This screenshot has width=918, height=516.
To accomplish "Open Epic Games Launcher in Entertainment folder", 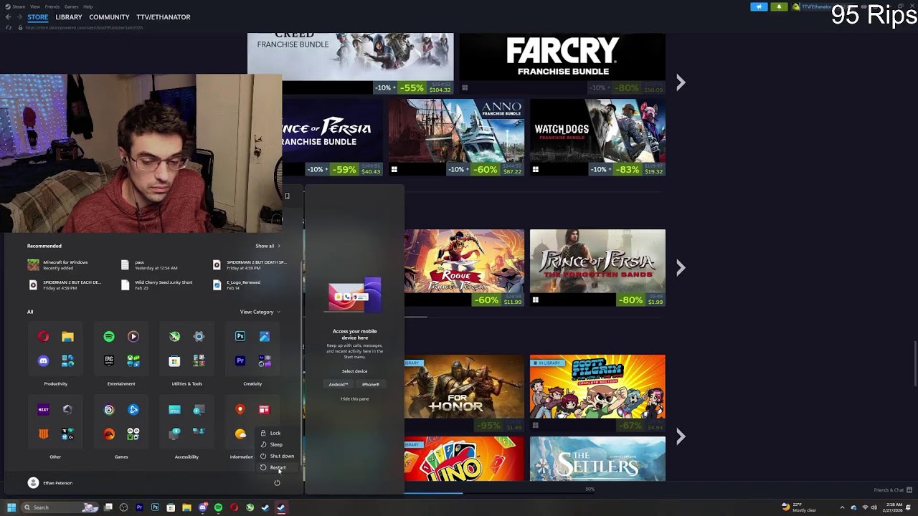I will pyautogui.click(x=109, y=361).
